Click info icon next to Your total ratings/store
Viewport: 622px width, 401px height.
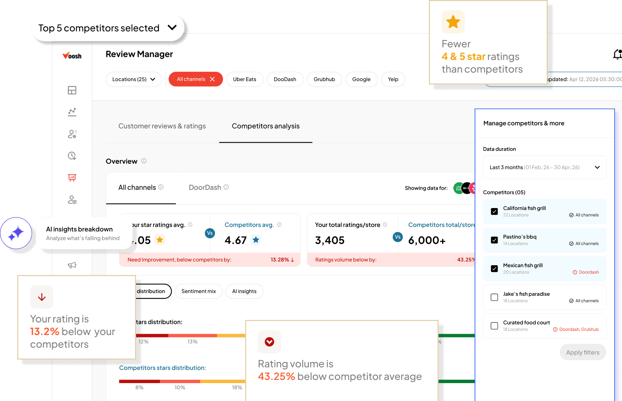[385, 225]
